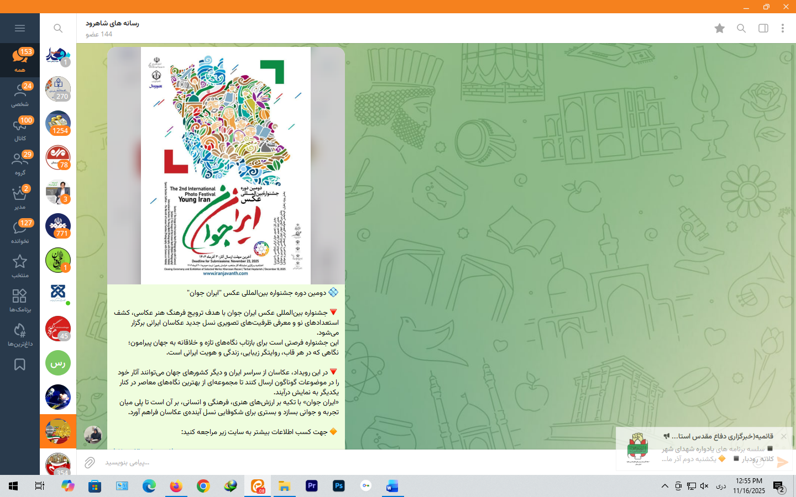Switch to the کانال (Channels) folder
Image resolution: width=796 pixels, height=497 pixels.
(20, 129)
